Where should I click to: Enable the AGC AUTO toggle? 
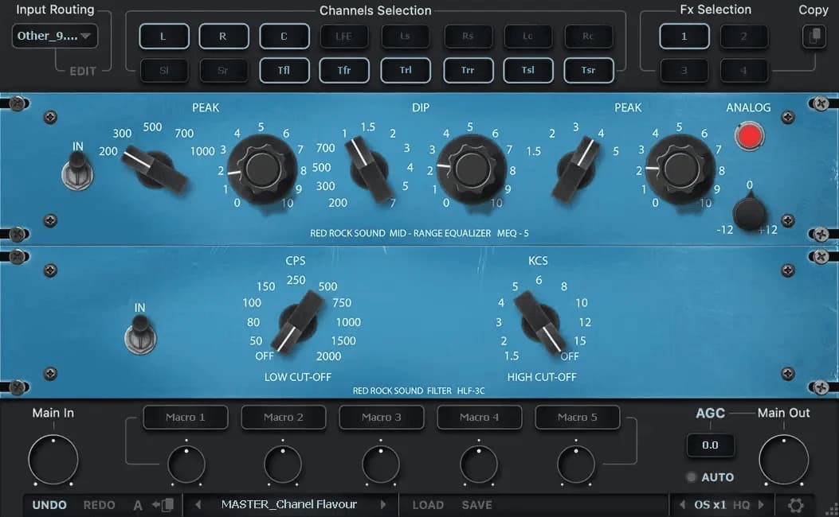point(691,477)
